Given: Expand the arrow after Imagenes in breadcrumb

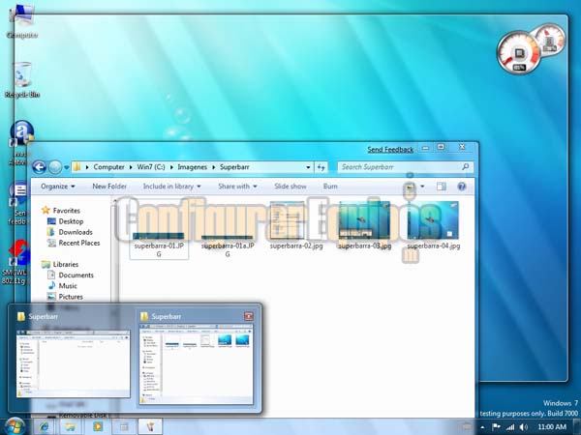Looking at the screenshot, I should tap(214, 167).
